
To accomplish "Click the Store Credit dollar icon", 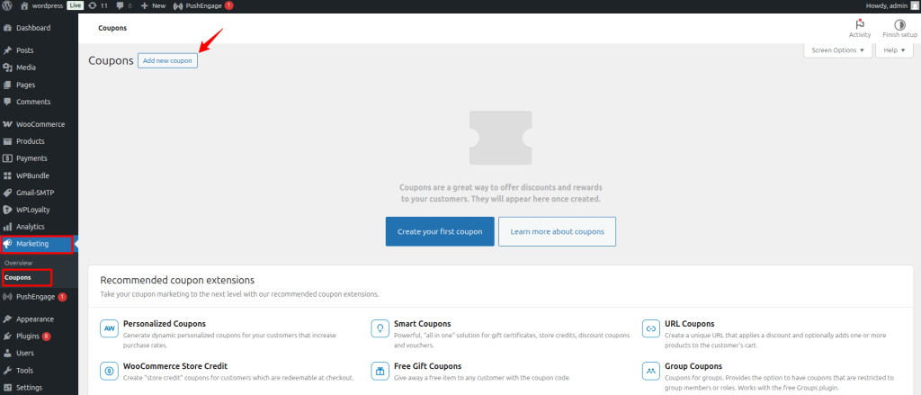I will pyautogui.click(x=109, y=371).
